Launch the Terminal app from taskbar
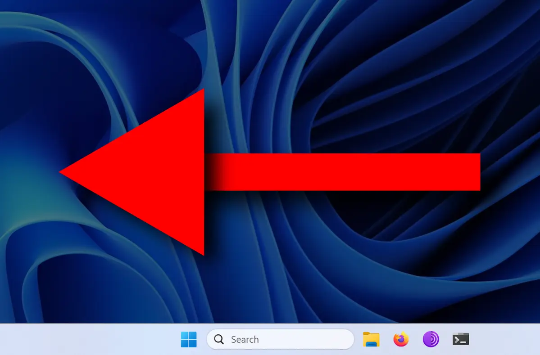Image resolution: width=540 pixels, height=355 pixels. point(461,339)
